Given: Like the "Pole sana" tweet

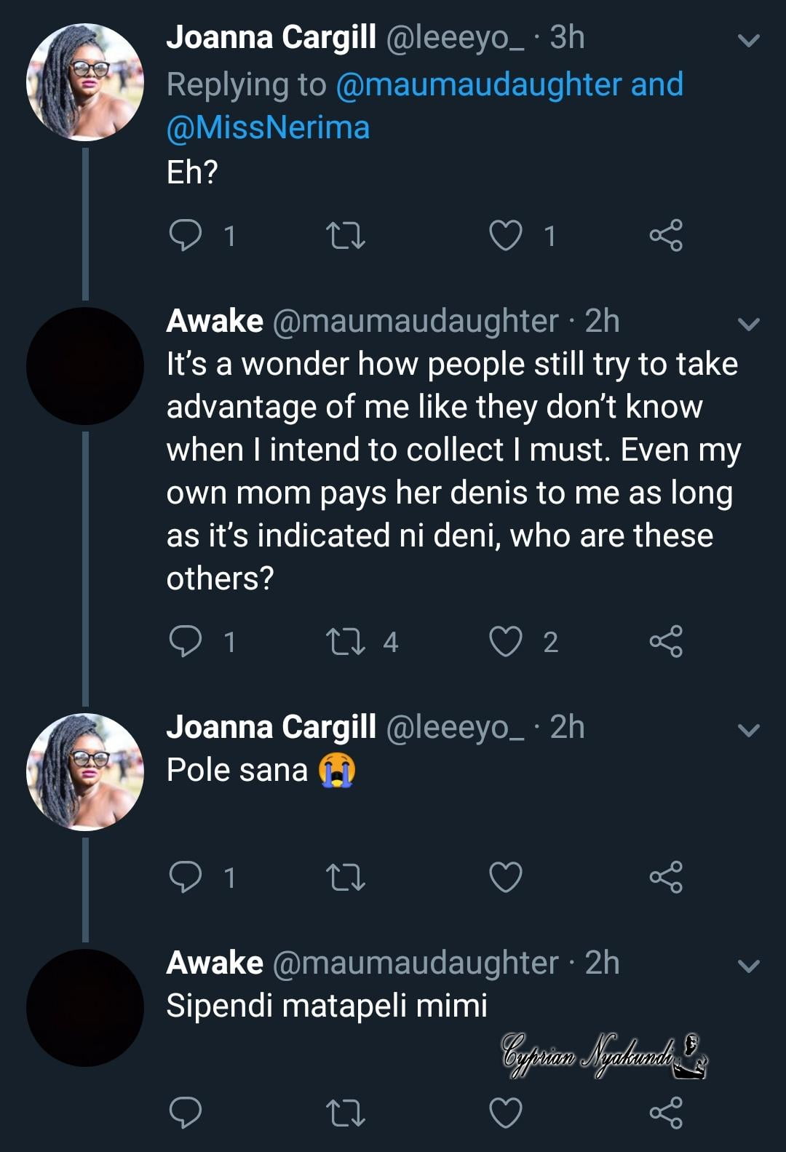Looking at the screenshot, I should click(x=505, y=877).
